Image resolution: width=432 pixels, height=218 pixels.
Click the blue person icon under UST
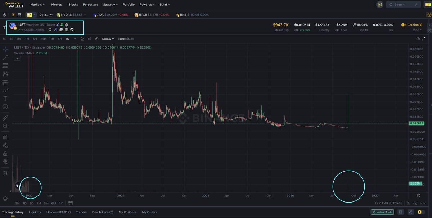(x=55, y=30)
